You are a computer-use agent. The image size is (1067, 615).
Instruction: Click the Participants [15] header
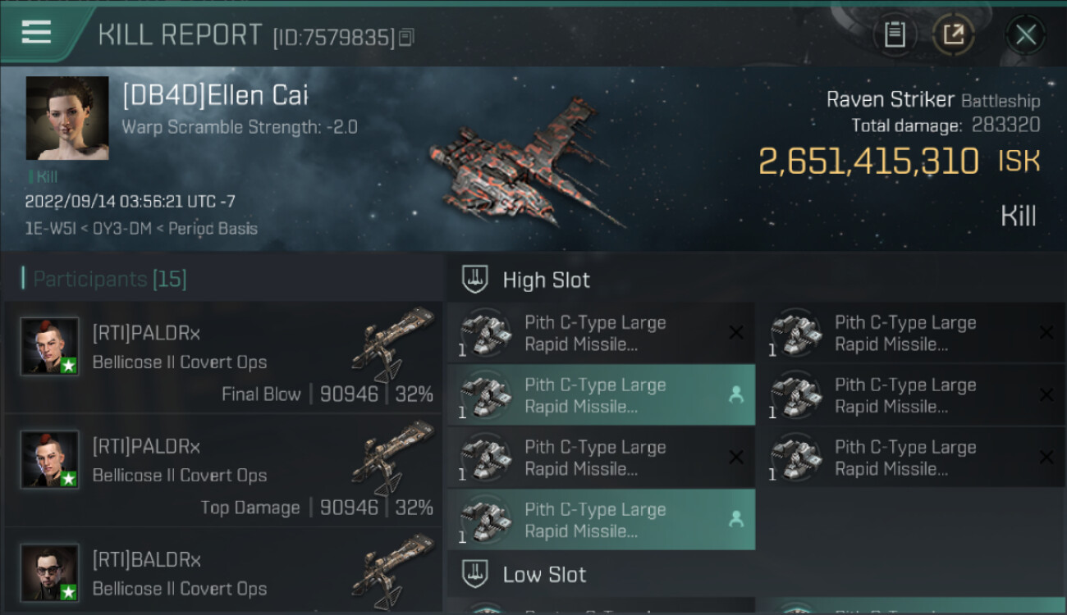[x=109, y=280]
